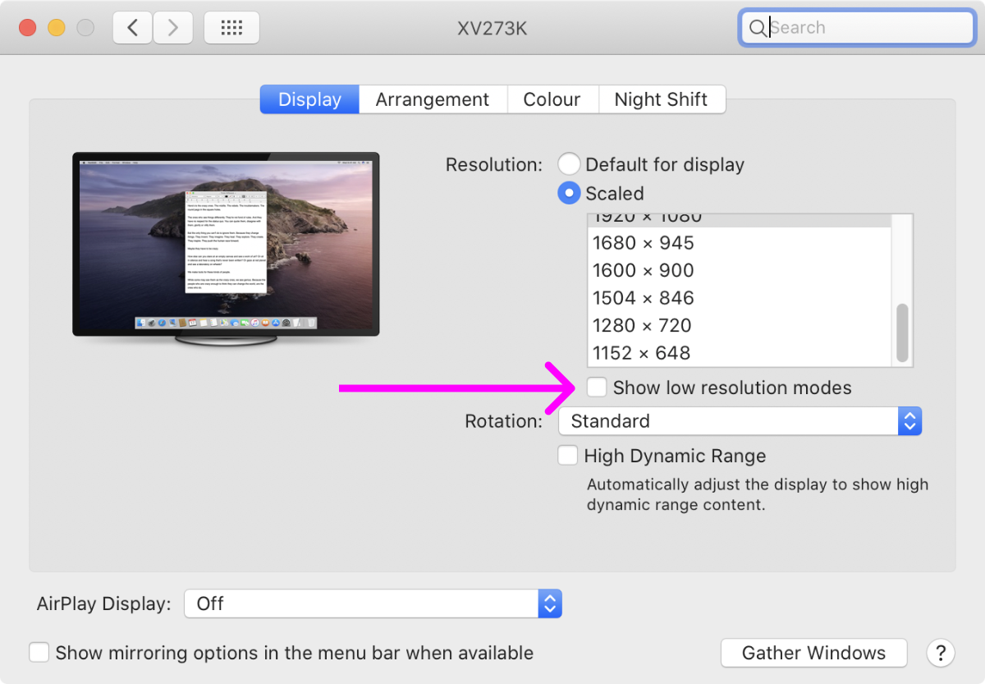Open the Show All preferences grid
The width and height of the screenshot is (985, 684).
pos(231,28)
